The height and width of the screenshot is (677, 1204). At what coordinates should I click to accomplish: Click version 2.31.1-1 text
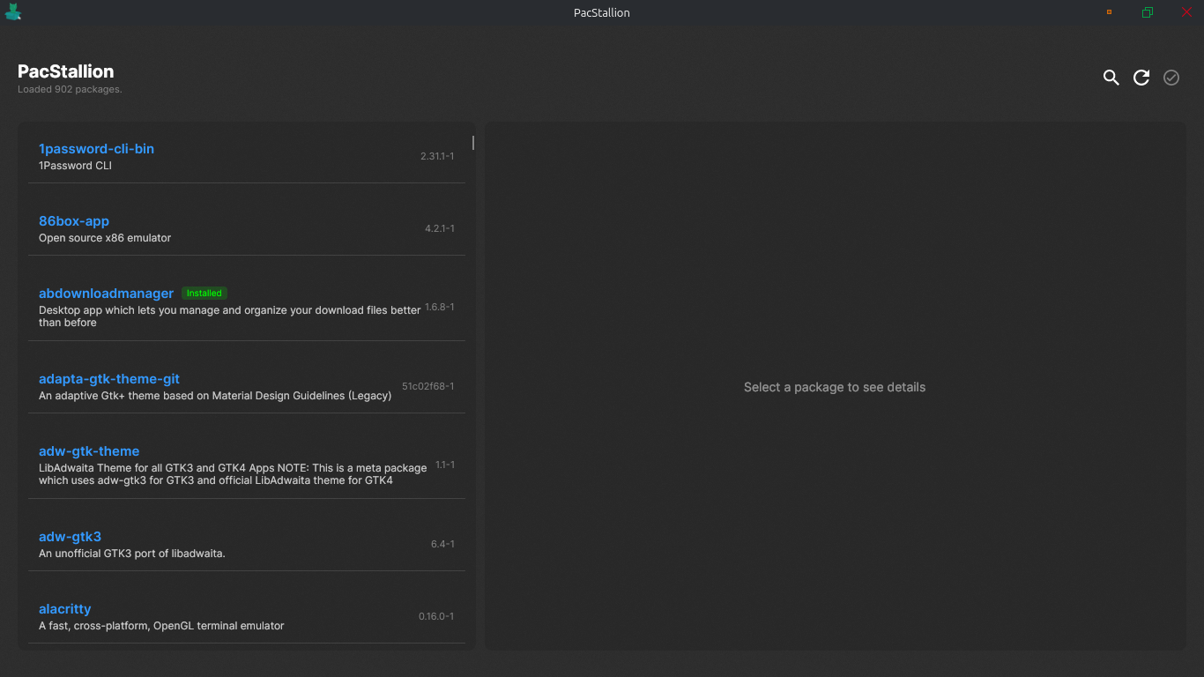tap(437, 156)
